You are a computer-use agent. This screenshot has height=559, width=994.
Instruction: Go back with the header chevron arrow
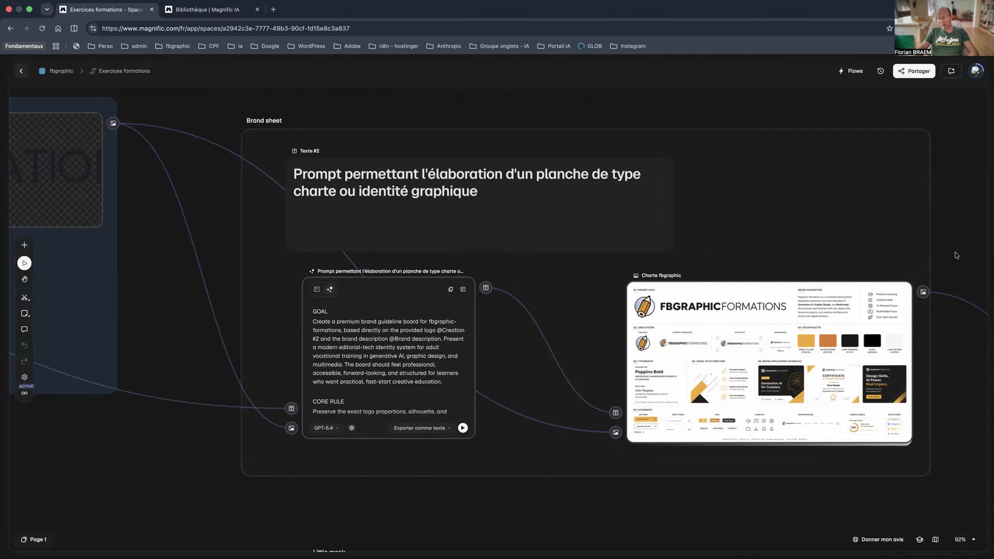pos(21,71)
